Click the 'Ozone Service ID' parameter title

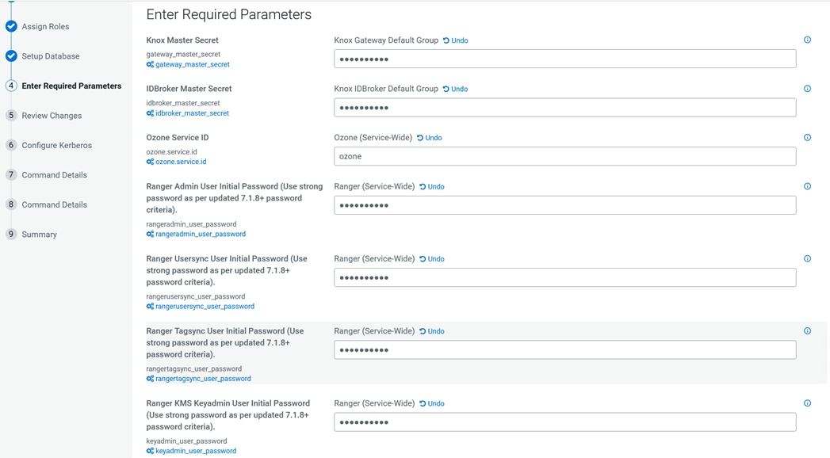[x=178, y=138]
